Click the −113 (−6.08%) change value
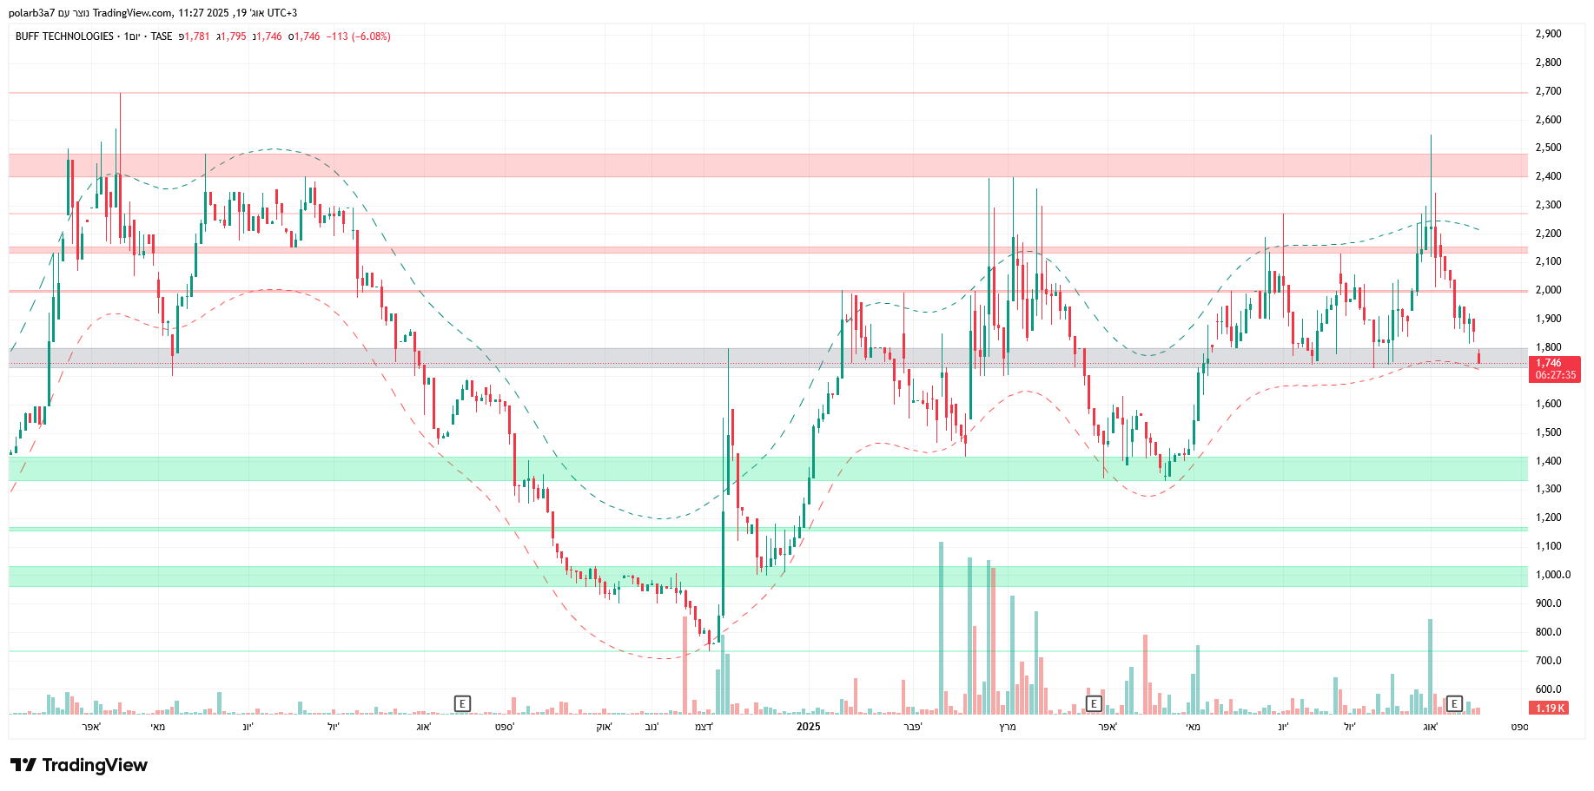The width and height of the screenshot is (1594, 791). (359, 36)
